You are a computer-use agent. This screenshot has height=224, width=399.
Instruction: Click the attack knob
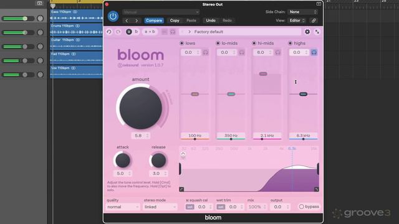[123, 161]
